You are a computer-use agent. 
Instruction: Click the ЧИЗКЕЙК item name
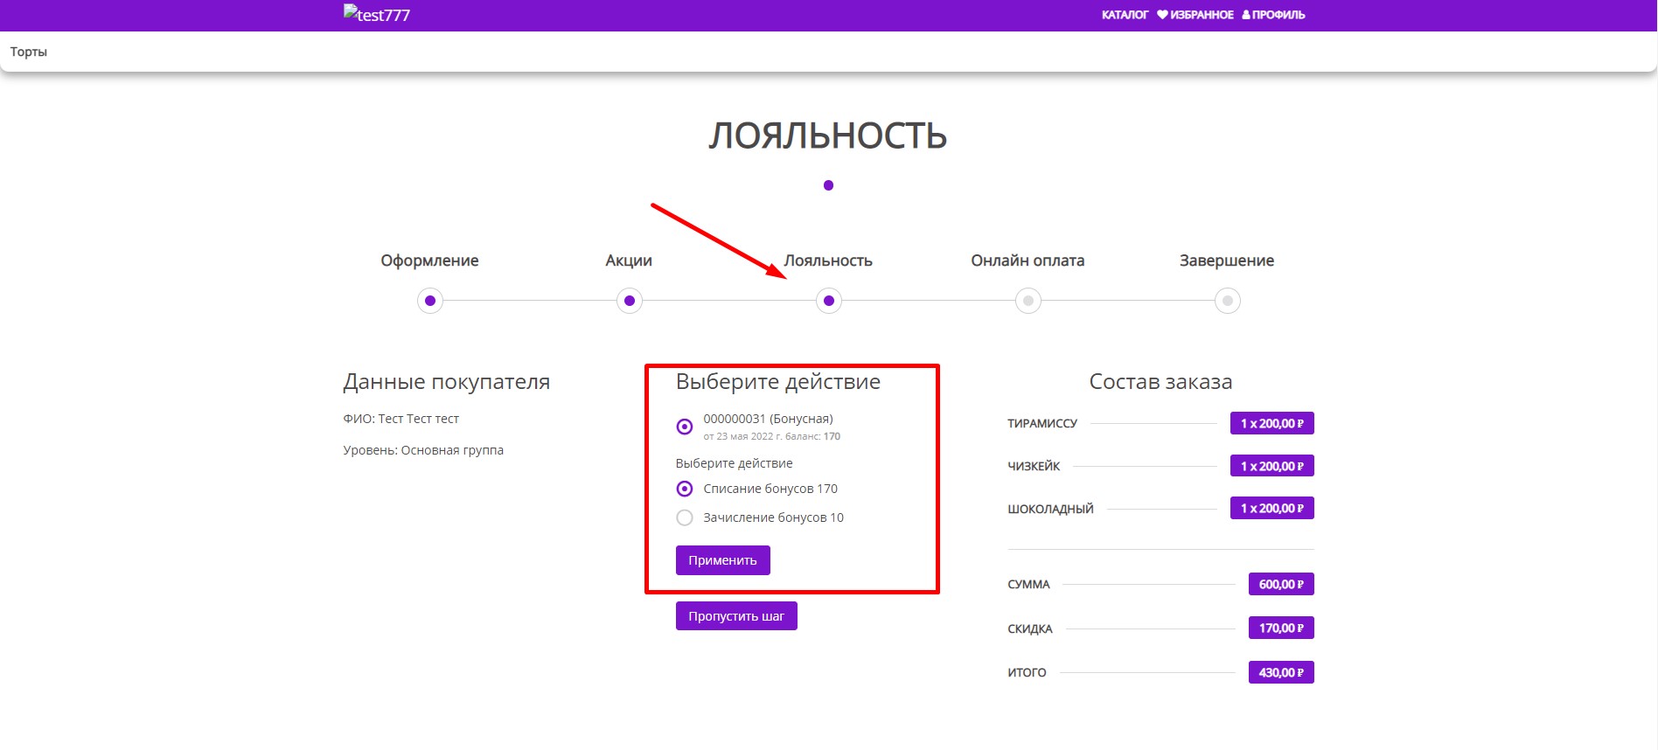[1034, 466]
